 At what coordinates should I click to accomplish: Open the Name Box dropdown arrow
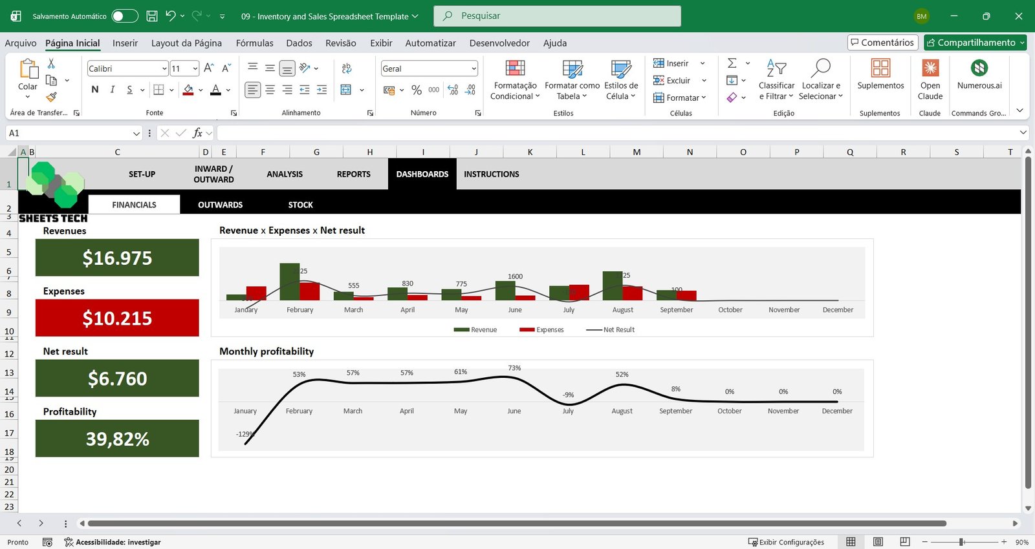click(x=136, y=134)
